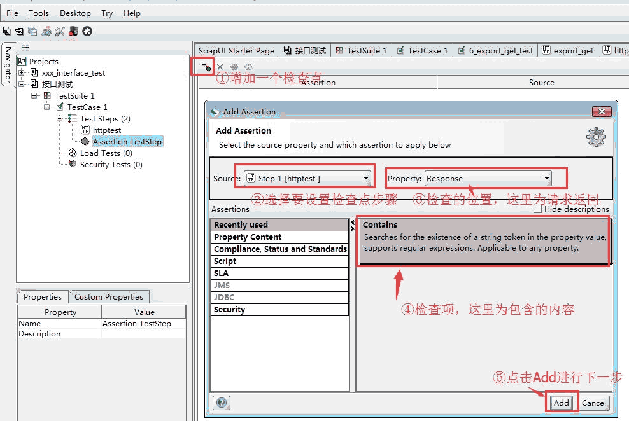Click the help question mark icon in dialog
Screen dimensions: 629x421
[222, 403]
